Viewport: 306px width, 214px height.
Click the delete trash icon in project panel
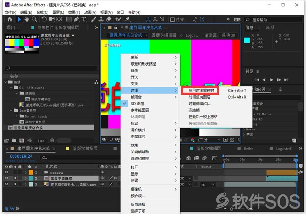click(x=52, y=140)
